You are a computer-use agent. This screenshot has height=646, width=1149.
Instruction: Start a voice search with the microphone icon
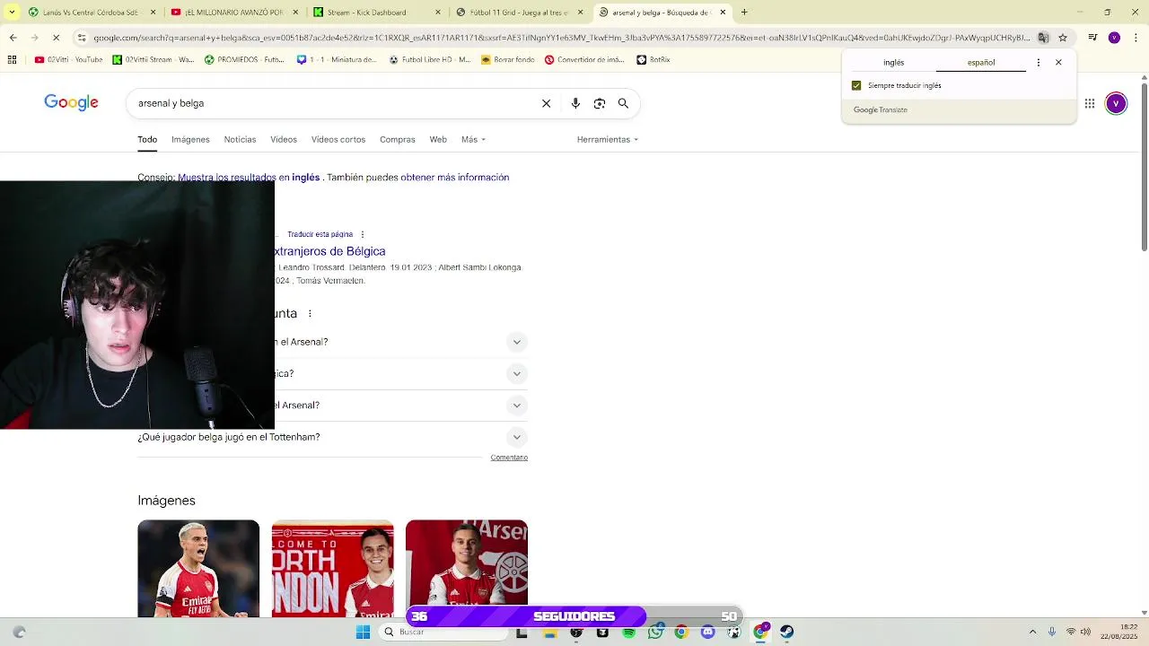click(x=575, y=103)
